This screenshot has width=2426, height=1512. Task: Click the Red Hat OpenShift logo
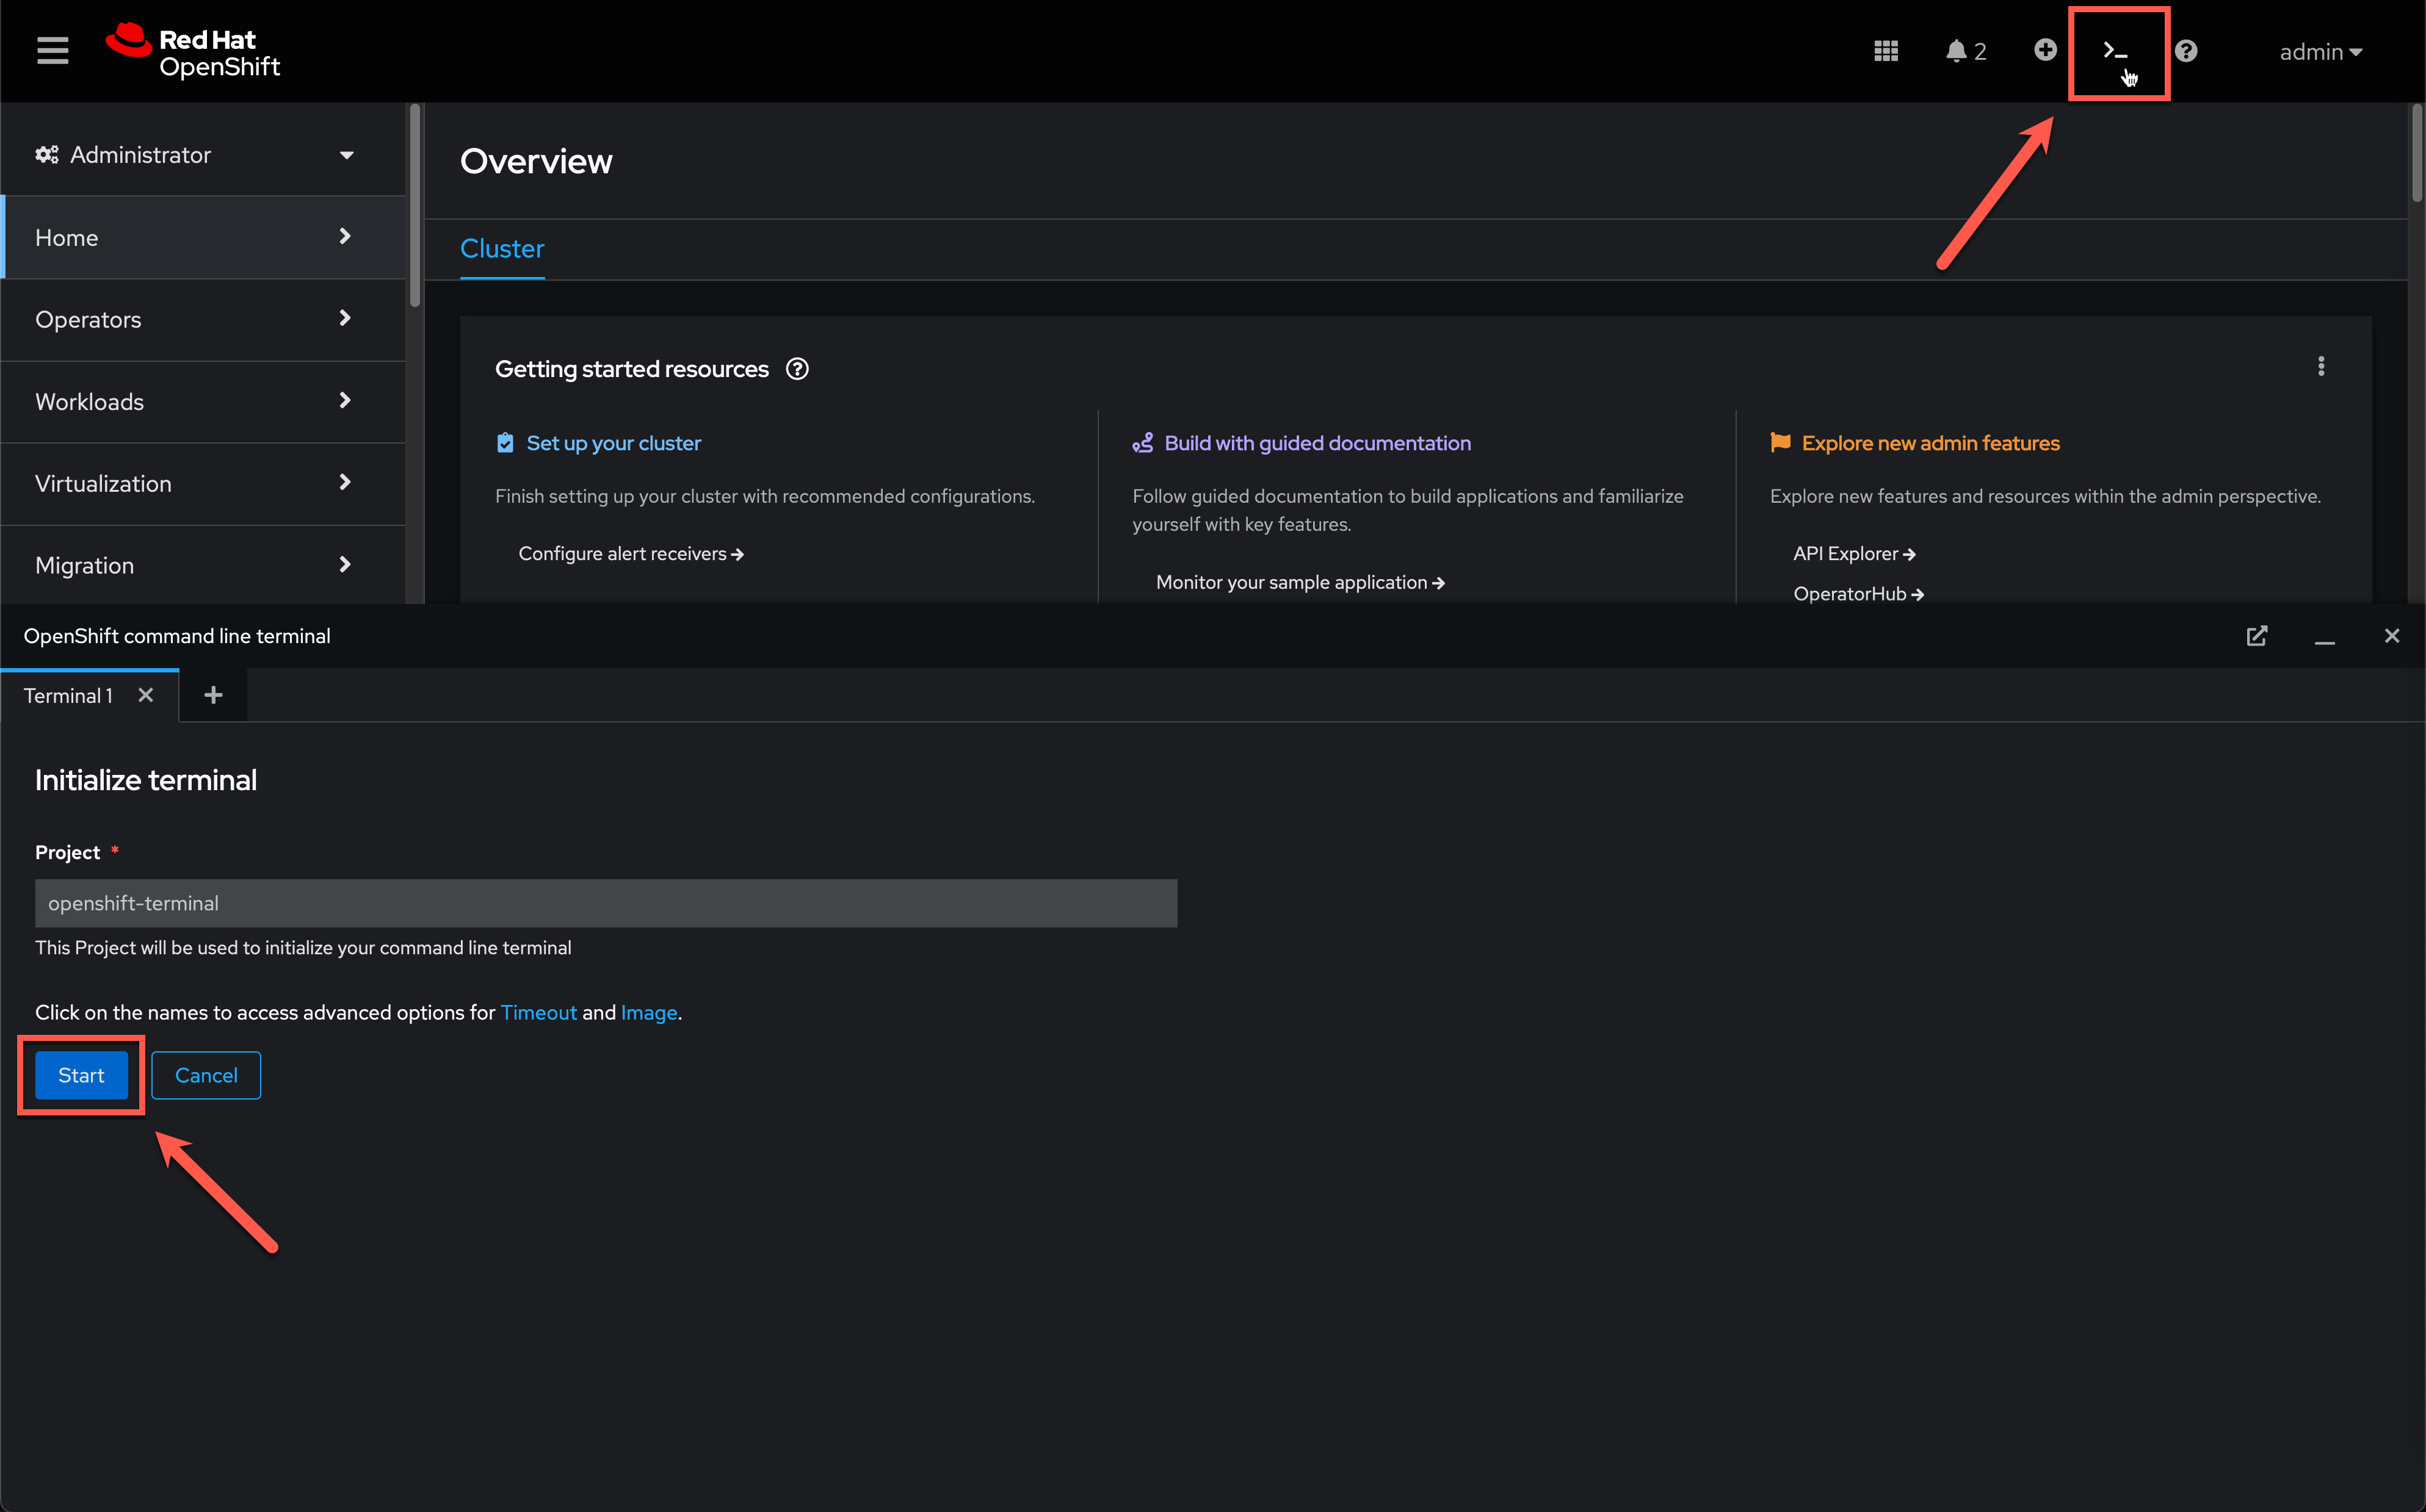(x=192, y=51)
